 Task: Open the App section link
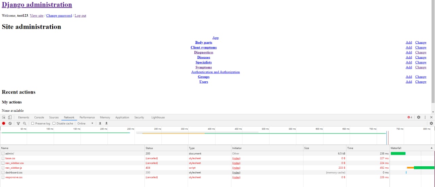pos(215,38)
